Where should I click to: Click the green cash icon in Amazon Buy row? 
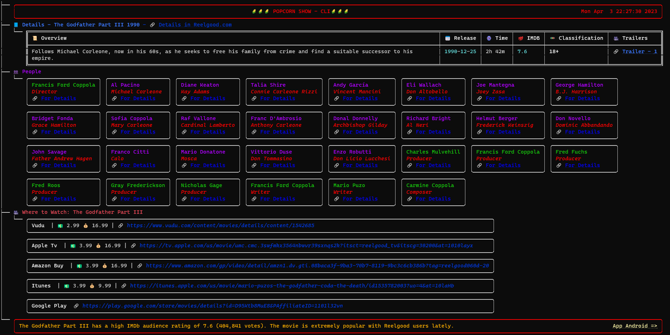tap(79, 266)
